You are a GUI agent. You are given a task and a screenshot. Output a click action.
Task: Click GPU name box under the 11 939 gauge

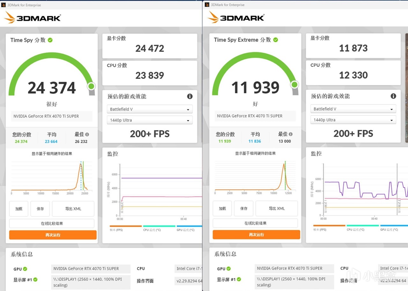pos(255,116)
